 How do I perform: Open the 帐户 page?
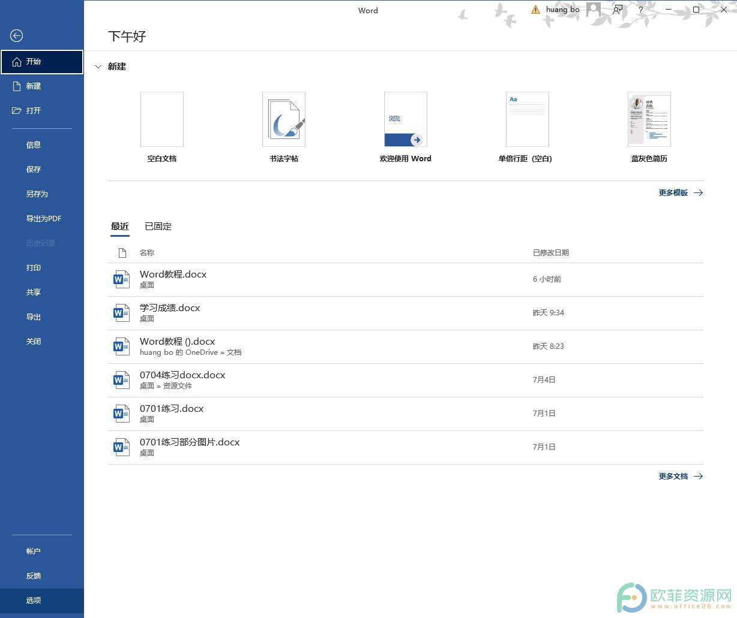(42, 551)
